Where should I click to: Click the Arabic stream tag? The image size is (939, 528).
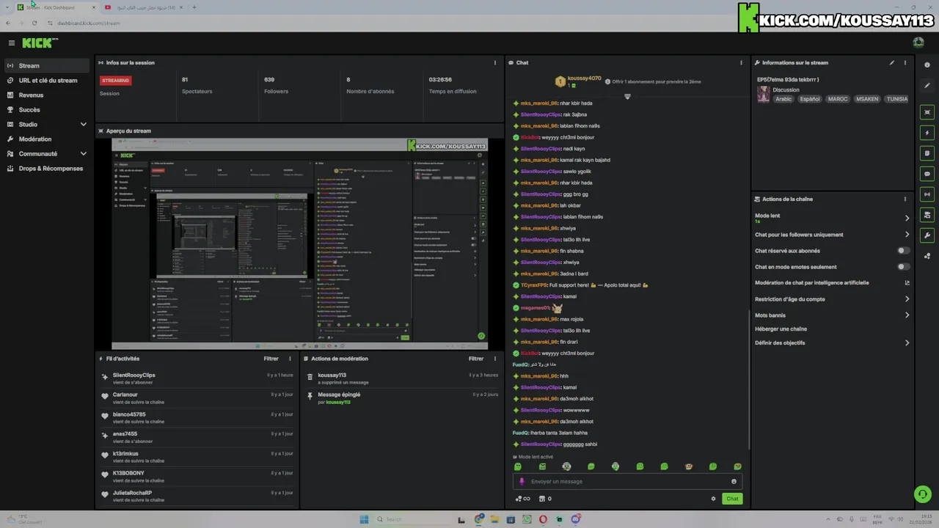pyautogui.click(x=783, y=99)
